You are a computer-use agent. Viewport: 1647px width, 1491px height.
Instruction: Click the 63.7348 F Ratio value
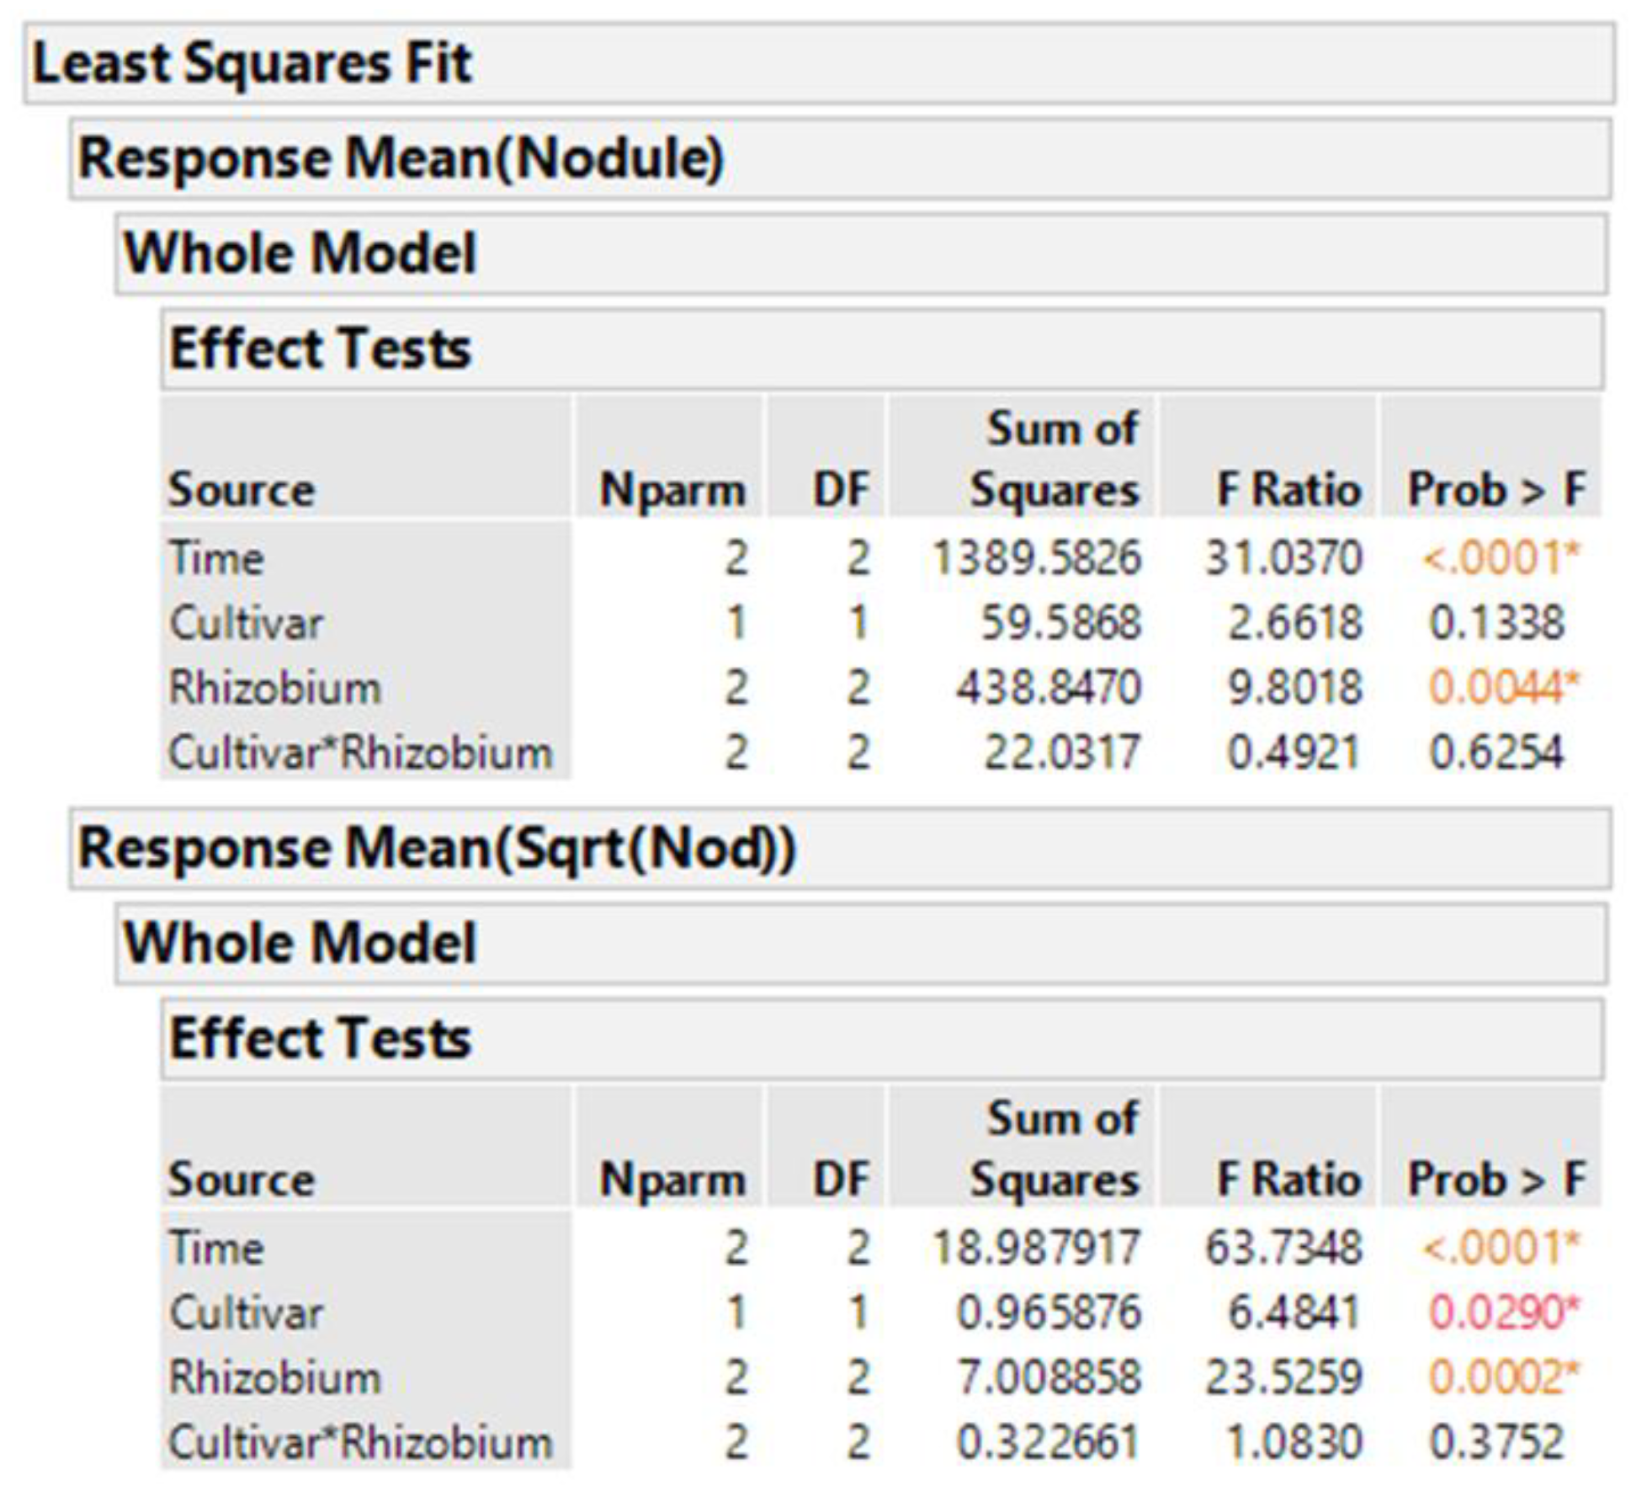[x=1283, y=1248]
